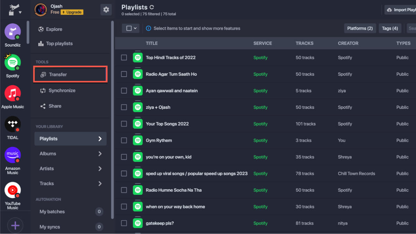Screen dimensions: 416x234
Task: Tick the checkbox beside gatekeep pls?
Action: pos(124,223)
